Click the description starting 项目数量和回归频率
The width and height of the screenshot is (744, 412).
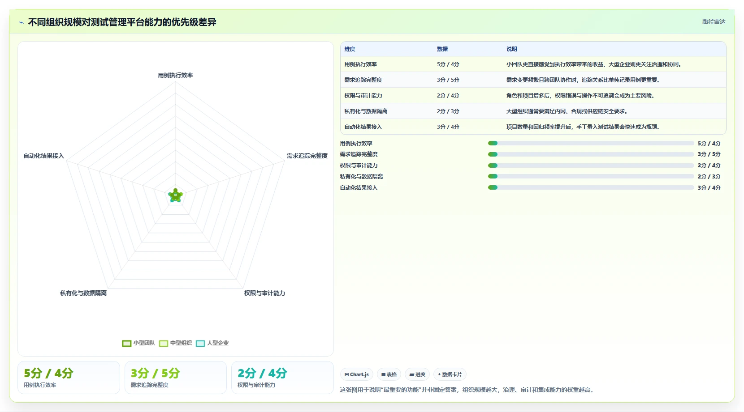(x=583, y=127)
